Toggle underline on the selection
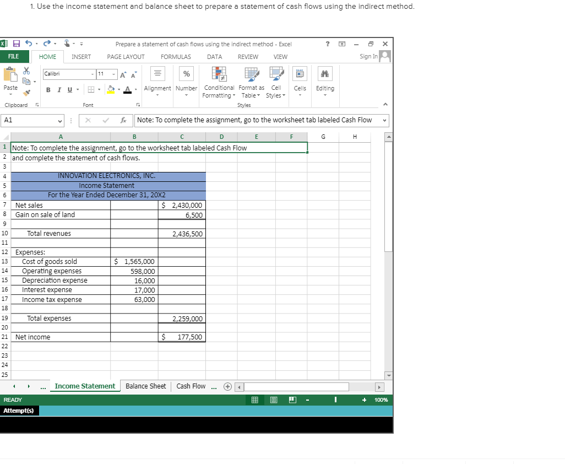Image resolution: width=565 pixels, height=464 pixels. (68, 90)
